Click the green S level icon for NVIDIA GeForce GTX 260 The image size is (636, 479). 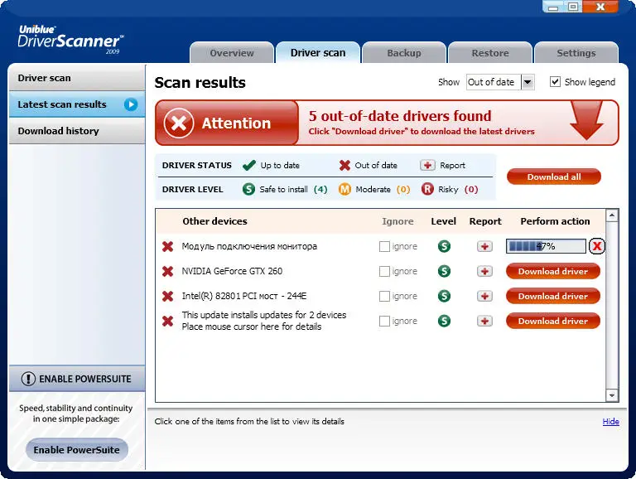pyautogui.click(x=444, y=271)
